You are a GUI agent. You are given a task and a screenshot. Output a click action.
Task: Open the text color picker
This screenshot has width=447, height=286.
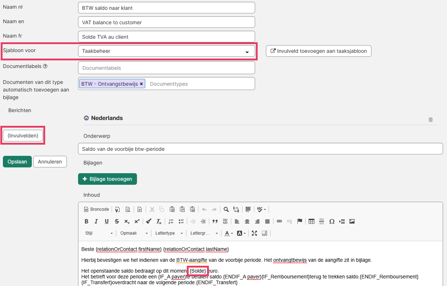point(228,233)
